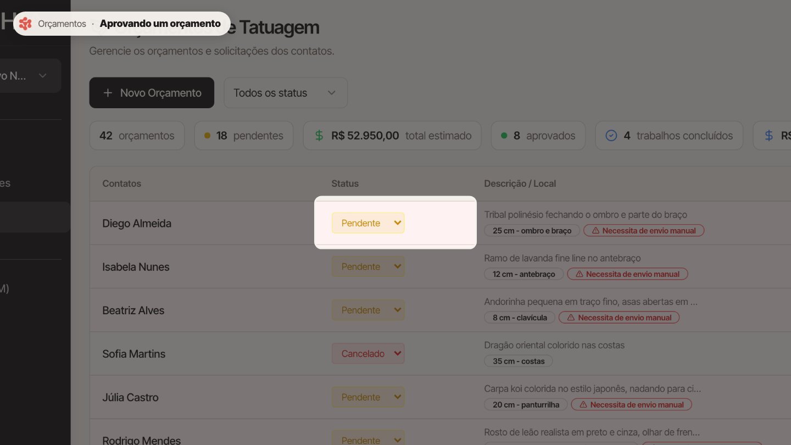Screen dimensions: 791x445
Task: Click the 'Dragão oriental colorido nas costas' description
Action: [x=554, y=346]
